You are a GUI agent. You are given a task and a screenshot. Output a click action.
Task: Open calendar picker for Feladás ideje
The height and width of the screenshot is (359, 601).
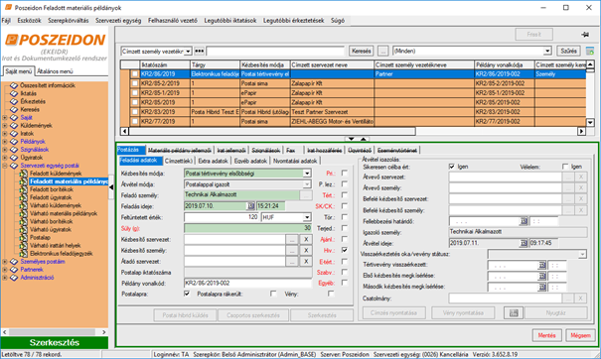[250, 206]
